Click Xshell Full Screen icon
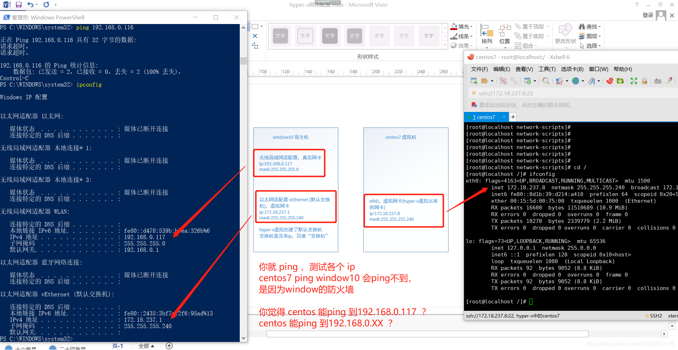Viewport: 678px width, 350px height. [634, 81]
